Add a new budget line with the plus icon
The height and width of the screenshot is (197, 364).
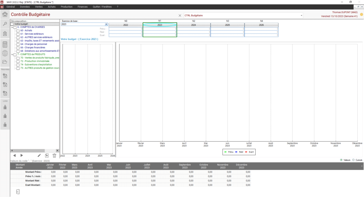point(47,155)
